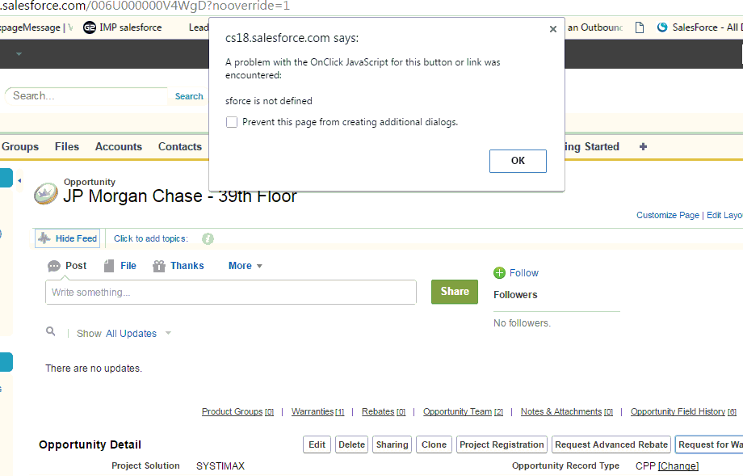Click the Clone button
Viewport: 743px width, 476px height.
click(434, 444)
